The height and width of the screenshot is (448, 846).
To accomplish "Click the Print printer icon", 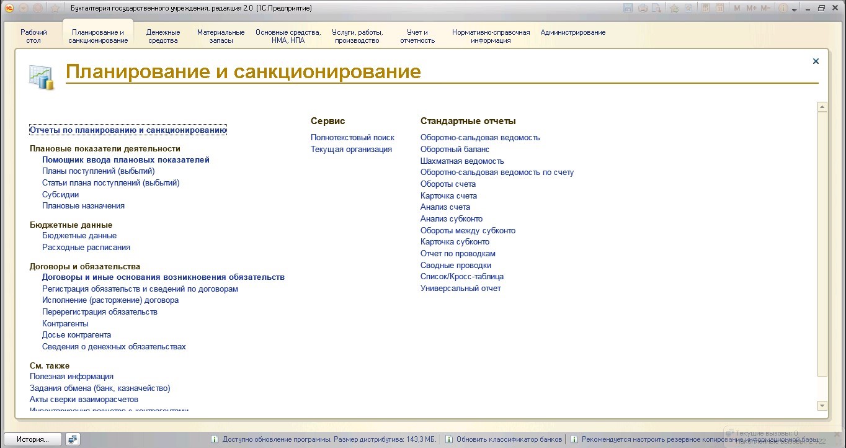I will (643, 8).
